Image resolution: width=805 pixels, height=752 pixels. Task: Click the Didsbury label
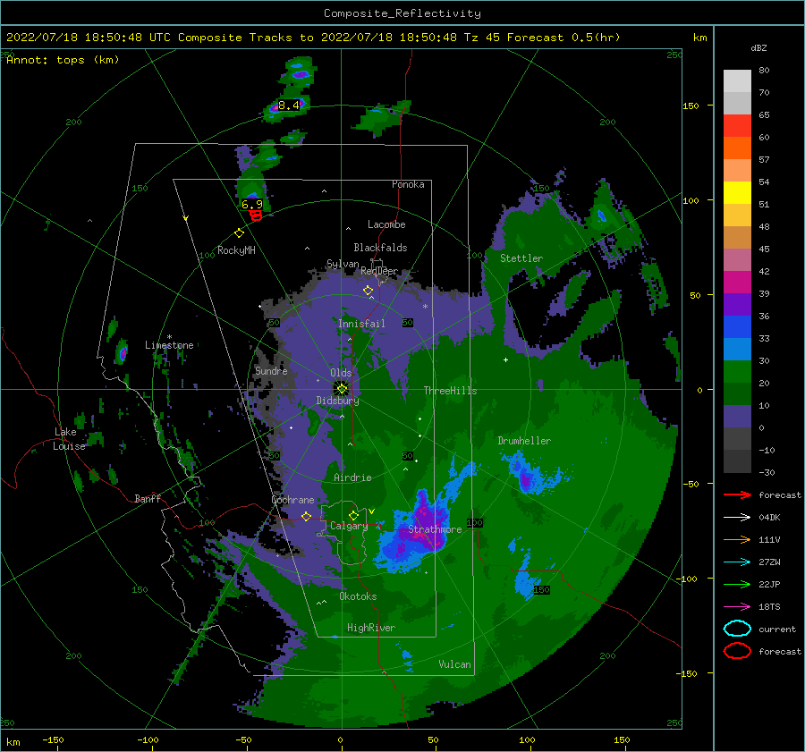tap(338, 401)
